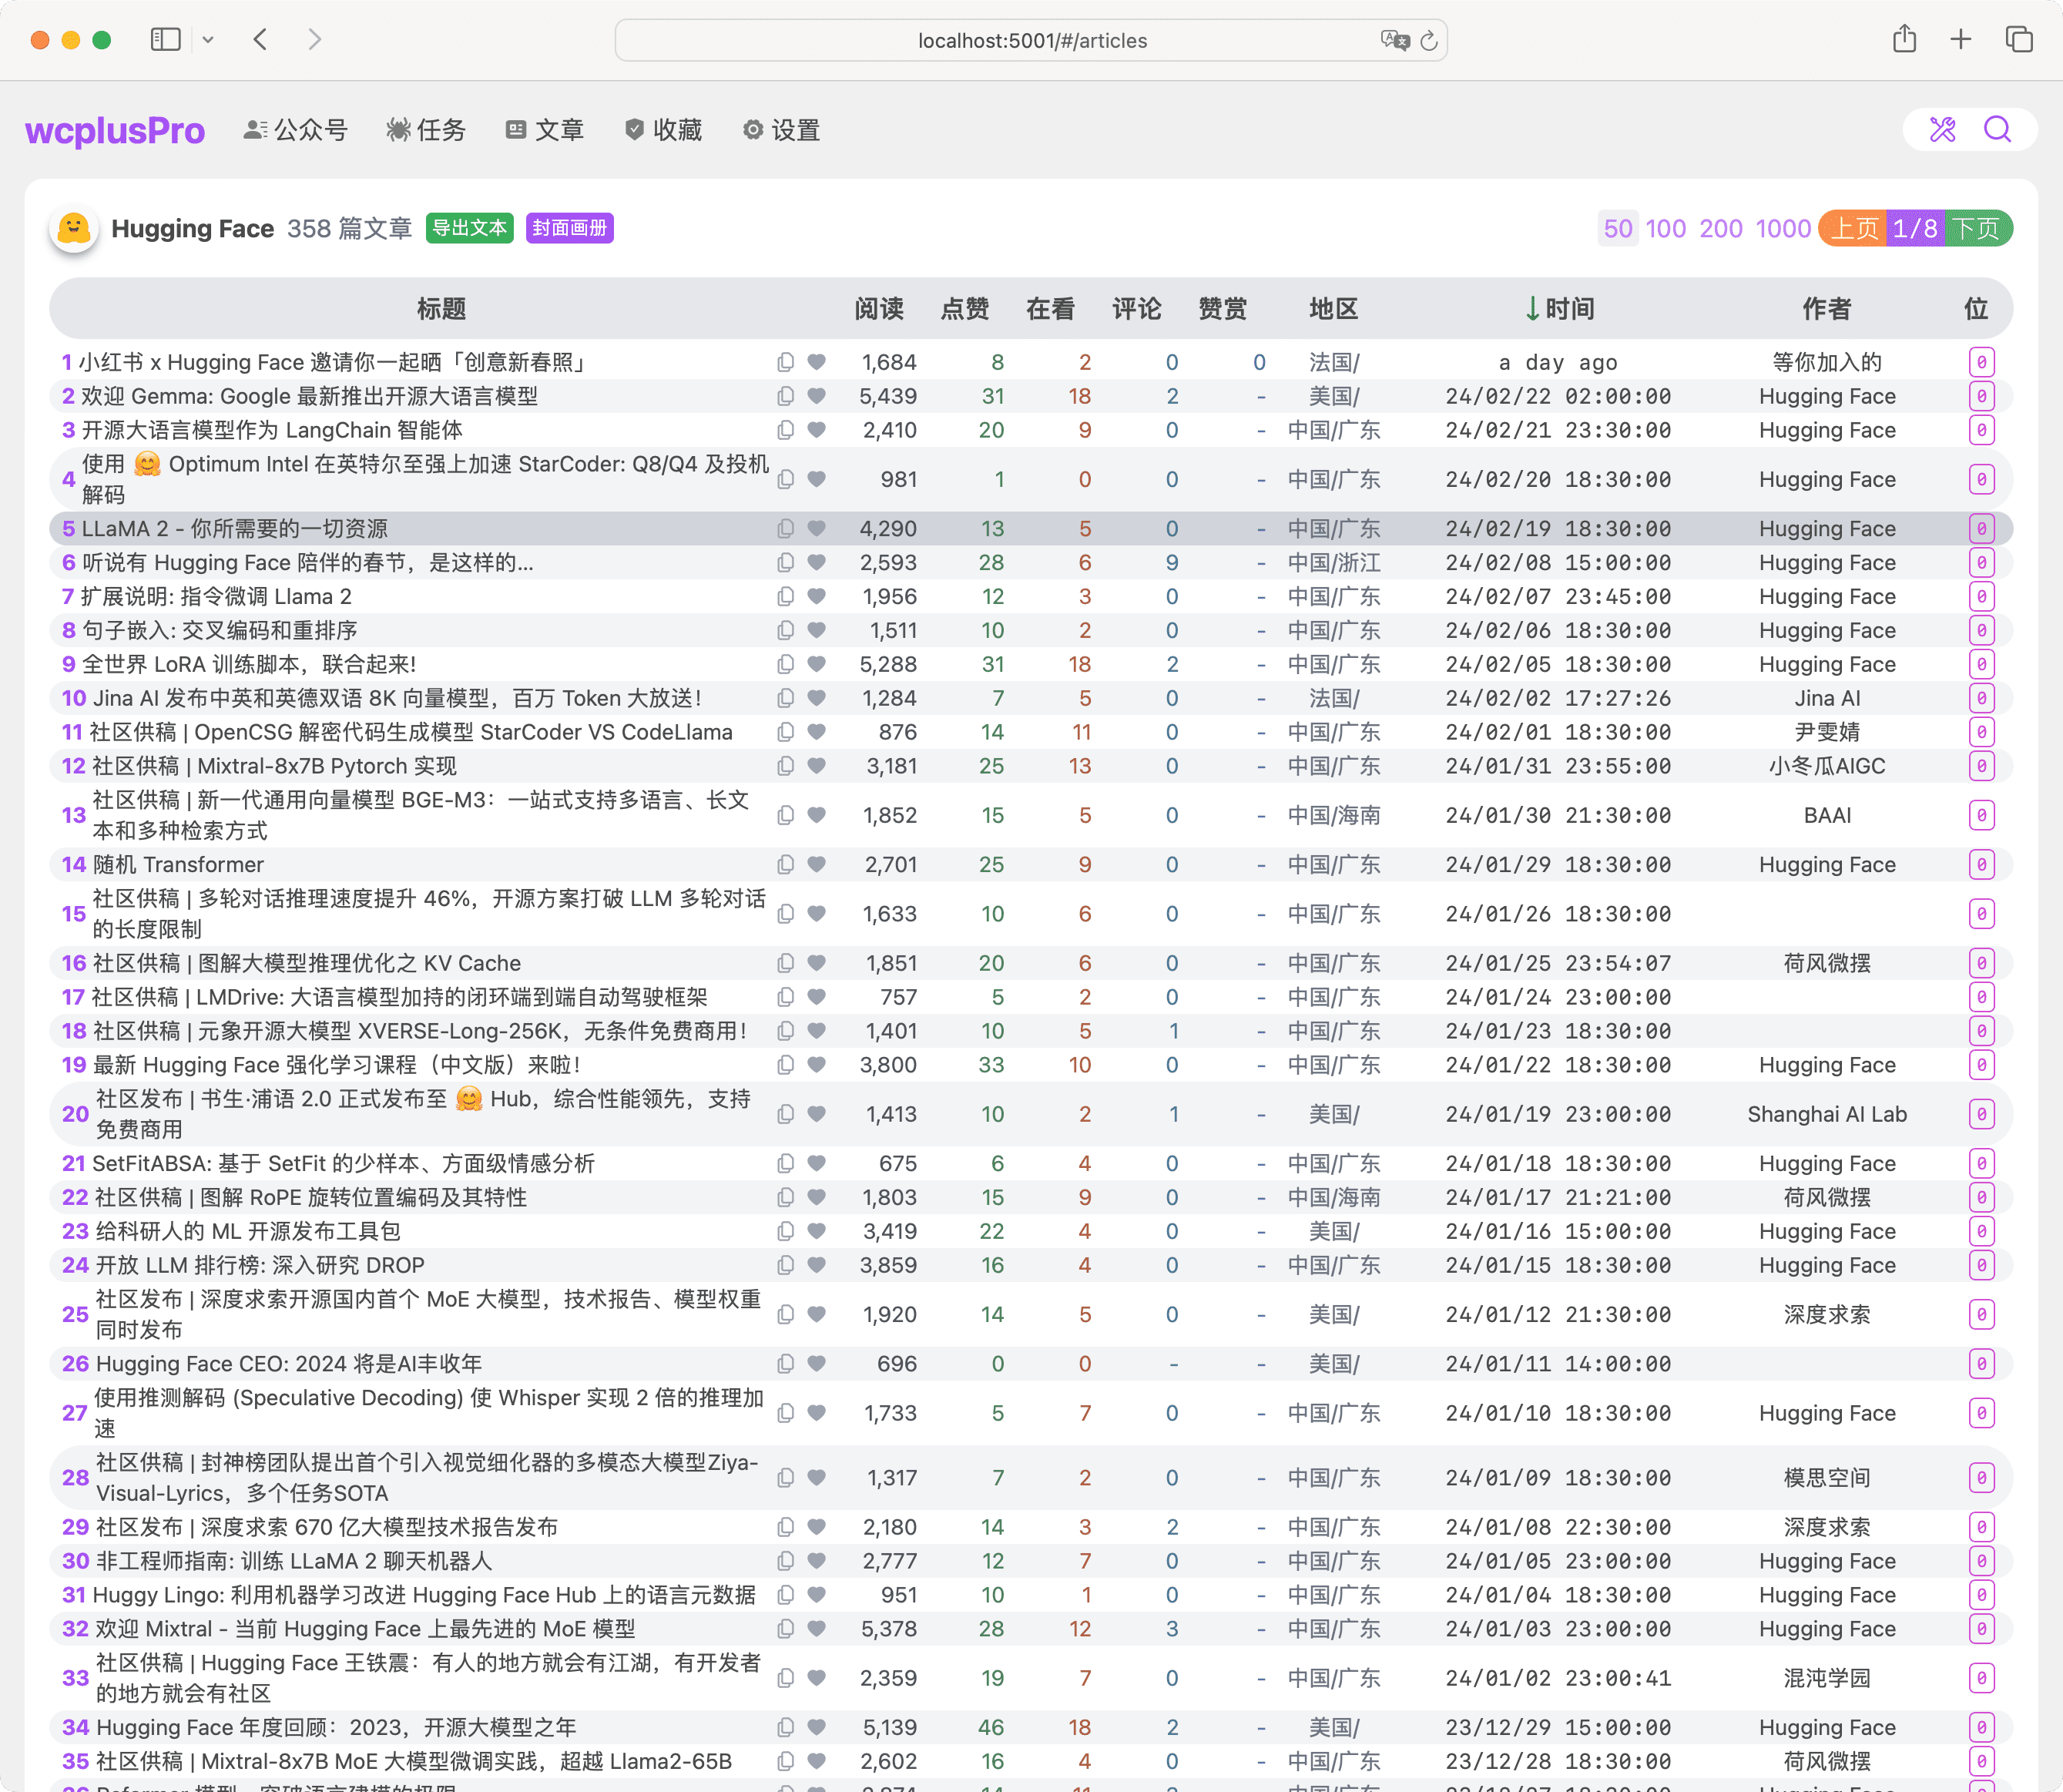Image resolution: width=2063 pixels, height=1792 pixels.
Task: Click the Hugging Face avatar emoji
Action: click(x=73, y=228)
